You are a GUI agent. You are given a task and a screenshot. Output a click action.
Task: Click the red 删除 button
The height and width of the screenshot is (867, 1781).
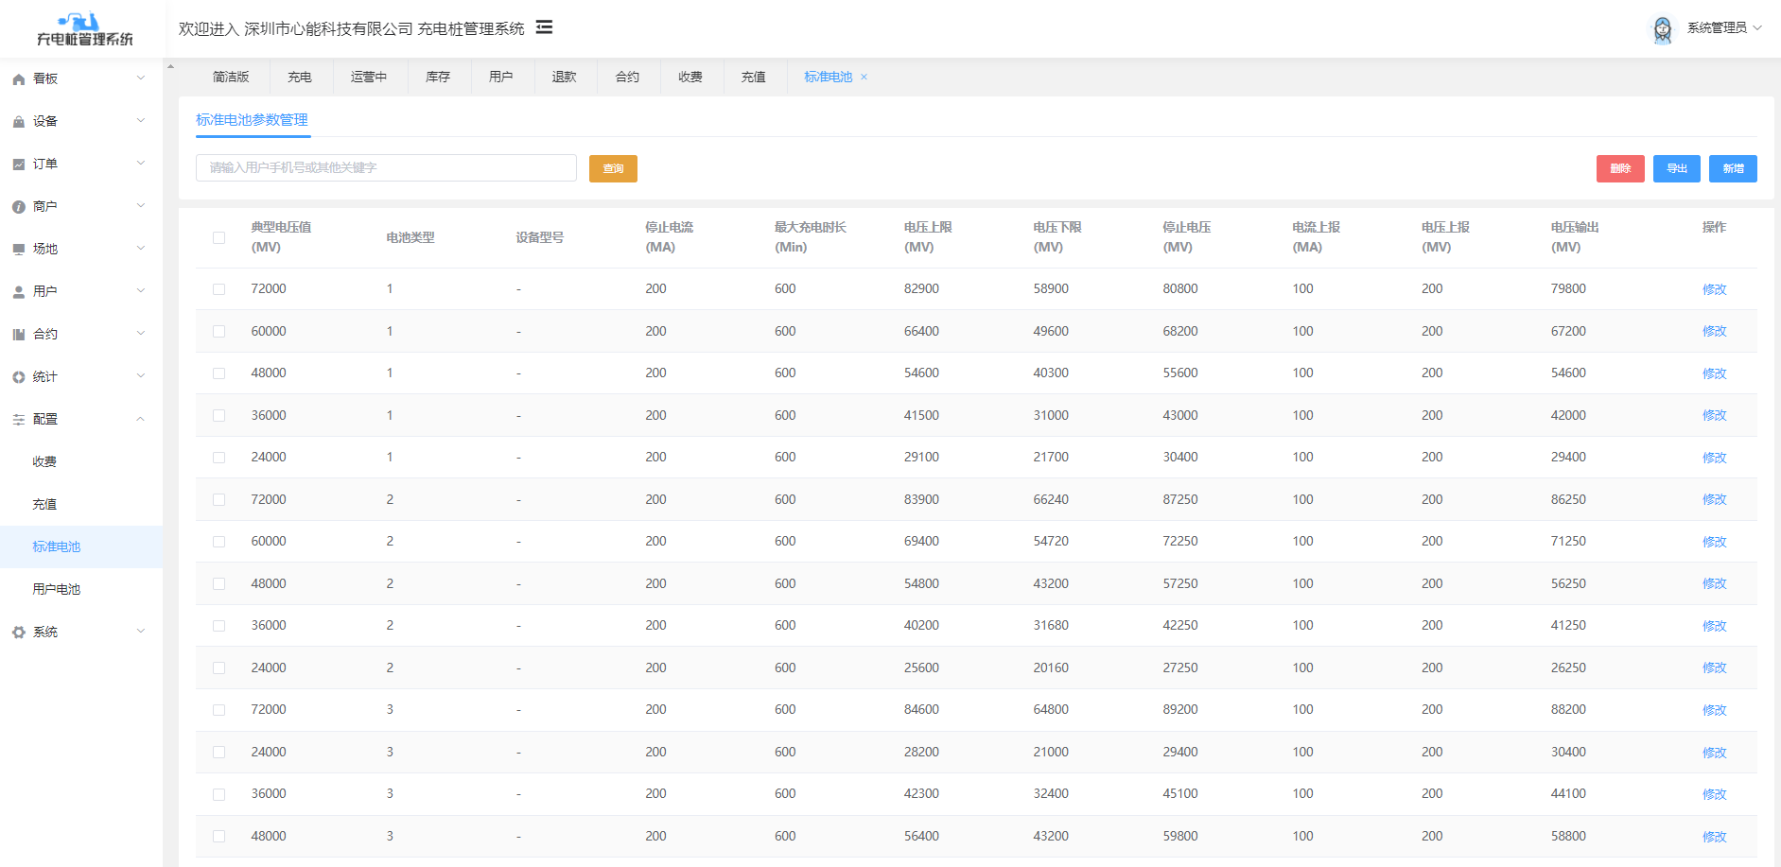pyautogui.click(x=1620, y=168)
